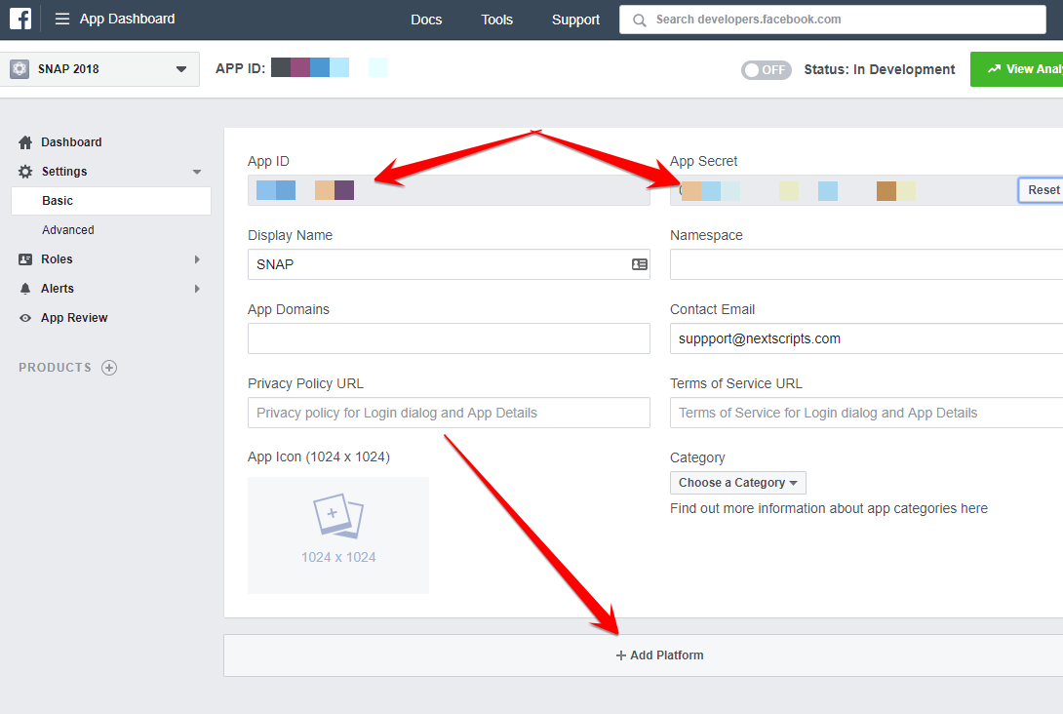Open the Support menu
The height and width of the screenshot is (714, 1063).
coord(575,20)
